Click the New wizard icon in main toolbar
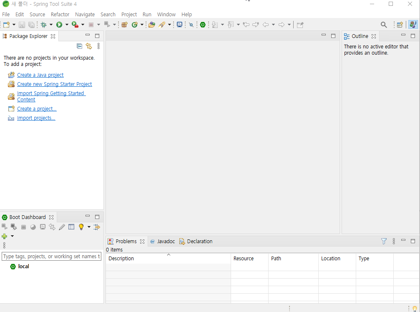420x312 pixels. point(6,25)
